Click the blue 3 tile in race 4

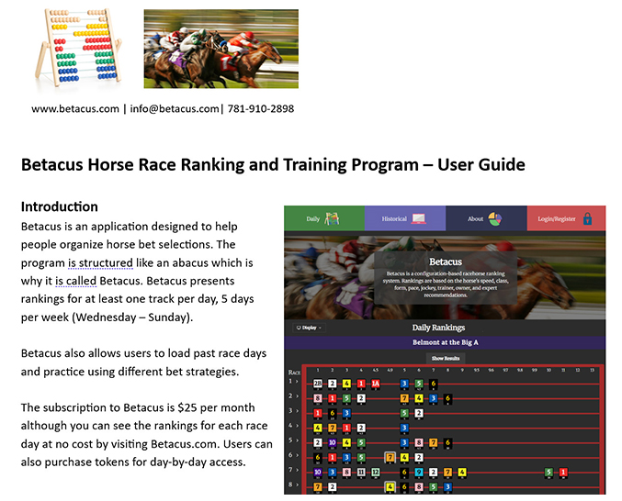tap(404, 428)
